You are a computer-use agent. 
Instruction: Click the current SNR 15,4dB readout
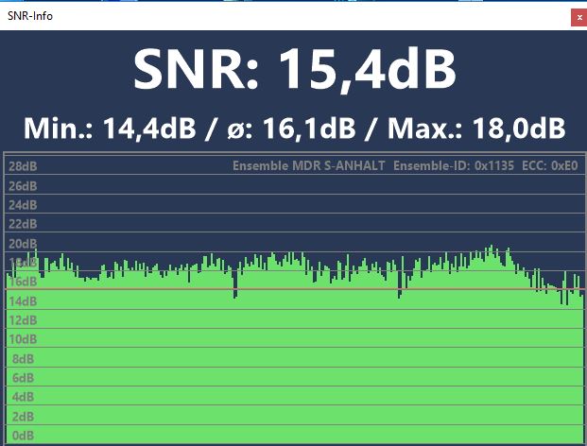pyautogui.click(x=294, y=68)
